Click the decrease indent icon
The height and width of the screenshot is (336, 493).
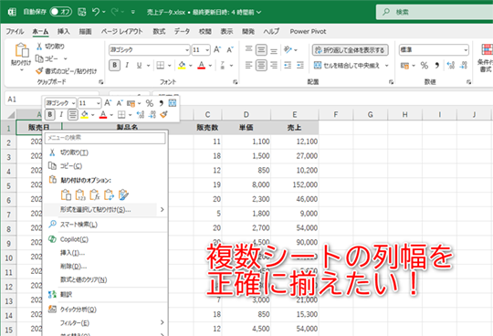click(x=288, y=65)
